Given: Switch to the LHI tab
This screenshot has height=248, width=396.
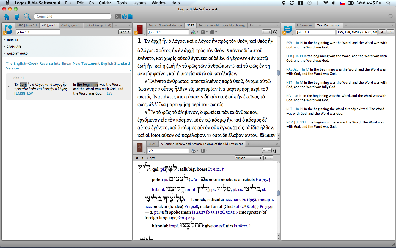Looking at the screenshot, I should point(252,25).
